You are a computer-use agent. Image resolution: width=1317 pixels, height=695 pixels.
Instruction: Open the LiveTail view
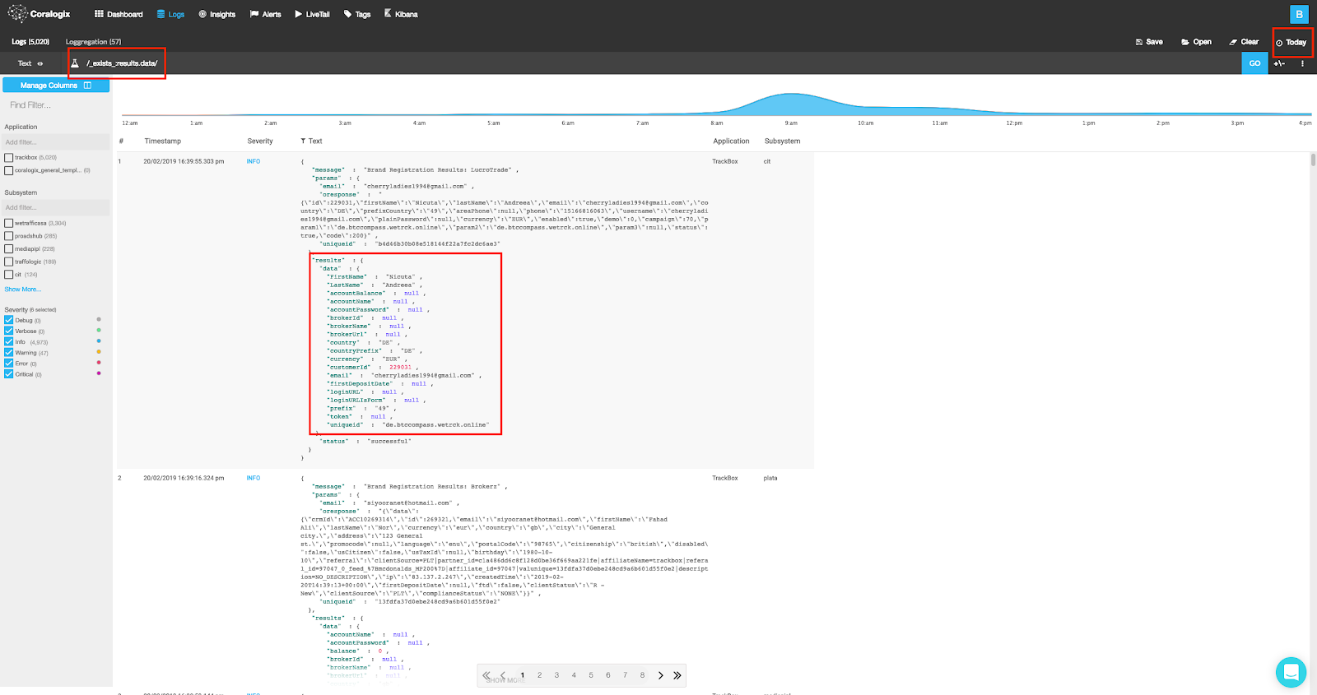(312, 14)
